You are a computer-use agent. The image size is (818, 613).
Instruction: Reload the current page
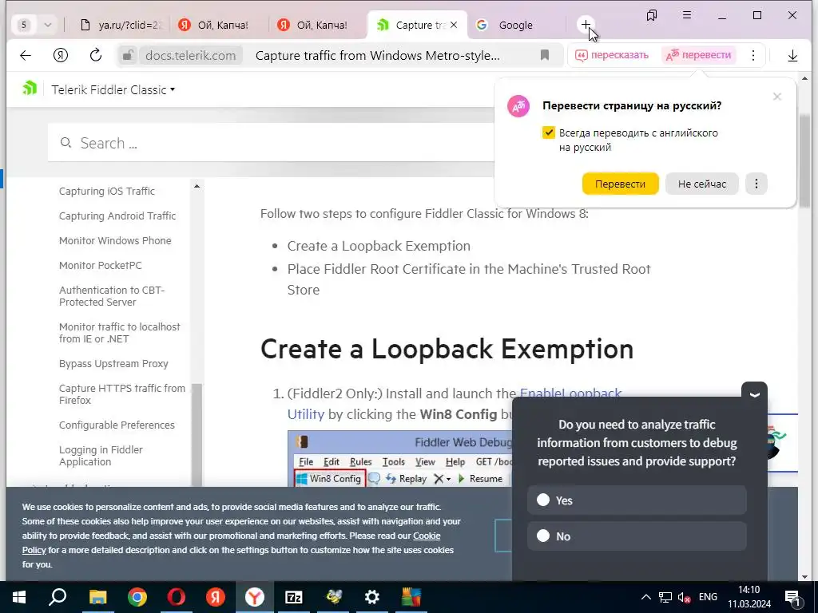[x=96, y=55]
